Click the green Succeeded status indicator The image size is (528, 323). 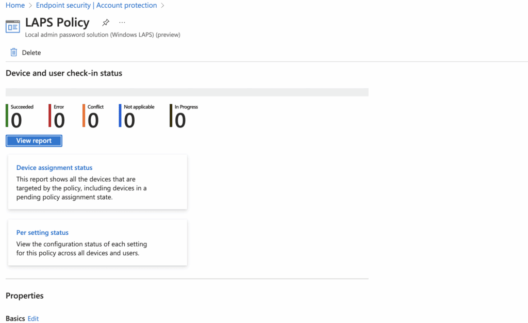(x=7, y=116)
